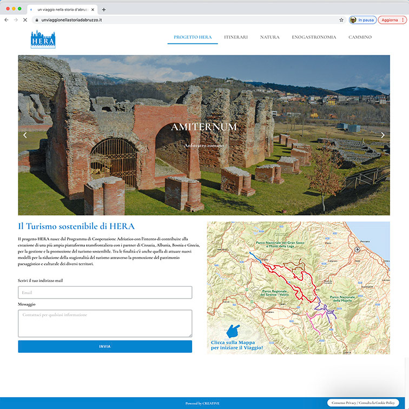The width and height of the screenshot is (409, 409).
Task: Click the HERA logo
Action: (43, 39)
